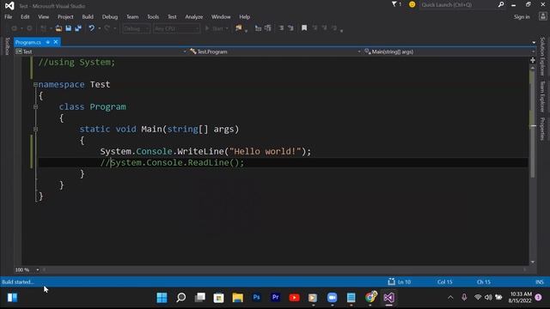This screenshot has height=309, width=550.
Task: Click the Toggle Bookmark icon
Action: point(304,28)
